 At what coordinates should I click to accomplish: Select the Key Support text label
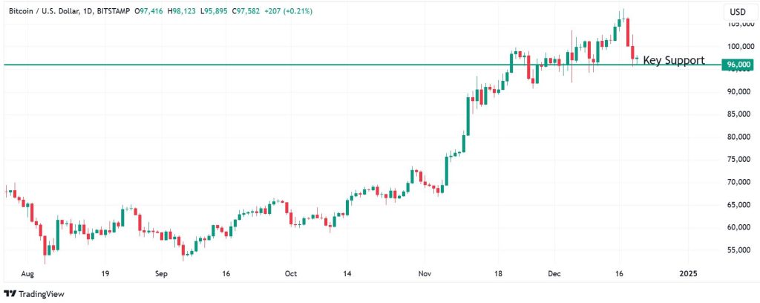click(672, 60)
